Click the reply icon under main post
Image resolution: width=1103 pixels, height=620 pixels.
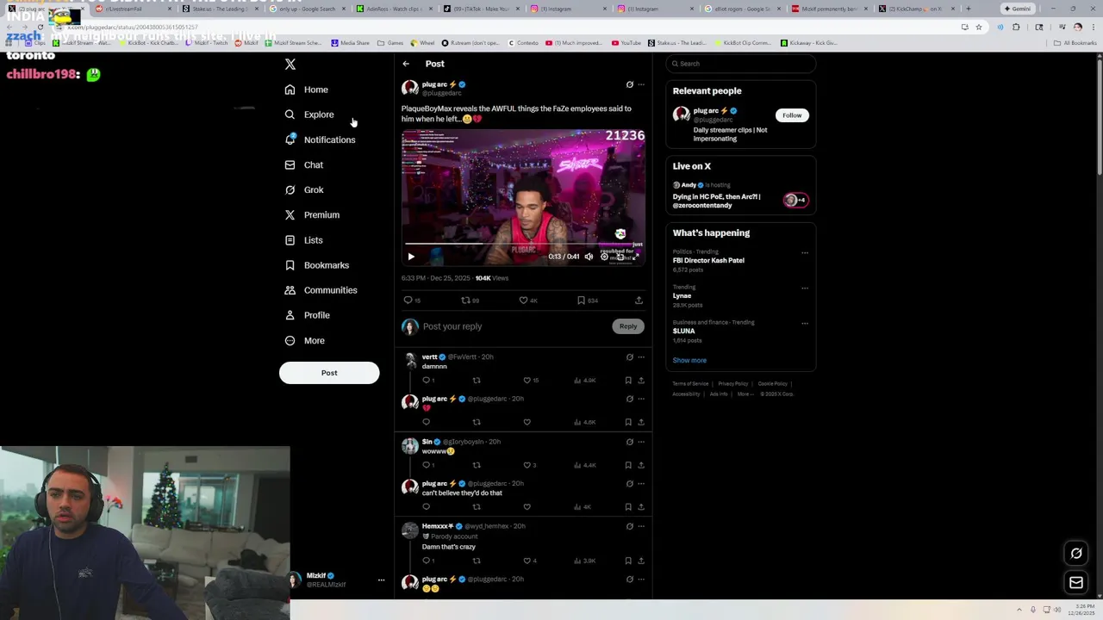[408, 301]
